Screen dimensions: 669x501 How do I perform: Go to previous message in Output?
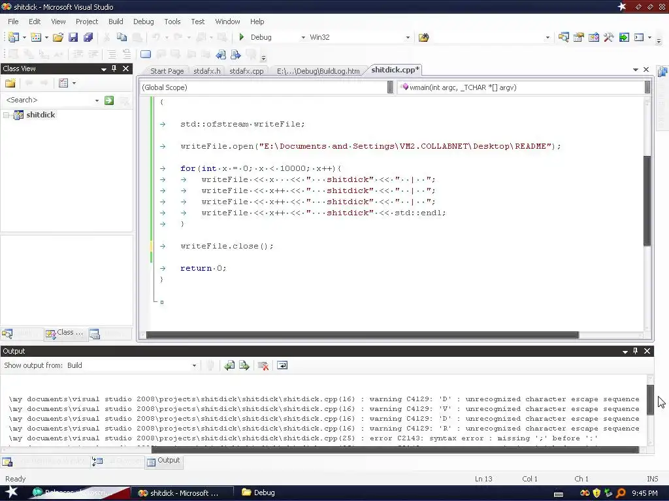click(x=229, y=365)
